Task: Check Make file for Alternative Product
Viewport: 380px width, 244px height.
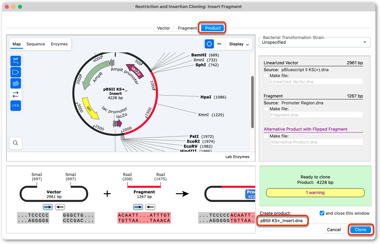Action: [266, 136]
